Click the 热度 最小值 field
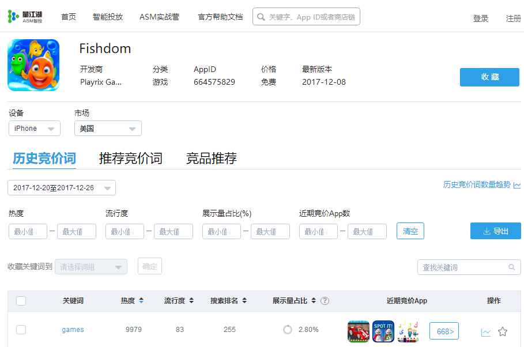The height and width of the screenshot is (347, 524). 28,231
